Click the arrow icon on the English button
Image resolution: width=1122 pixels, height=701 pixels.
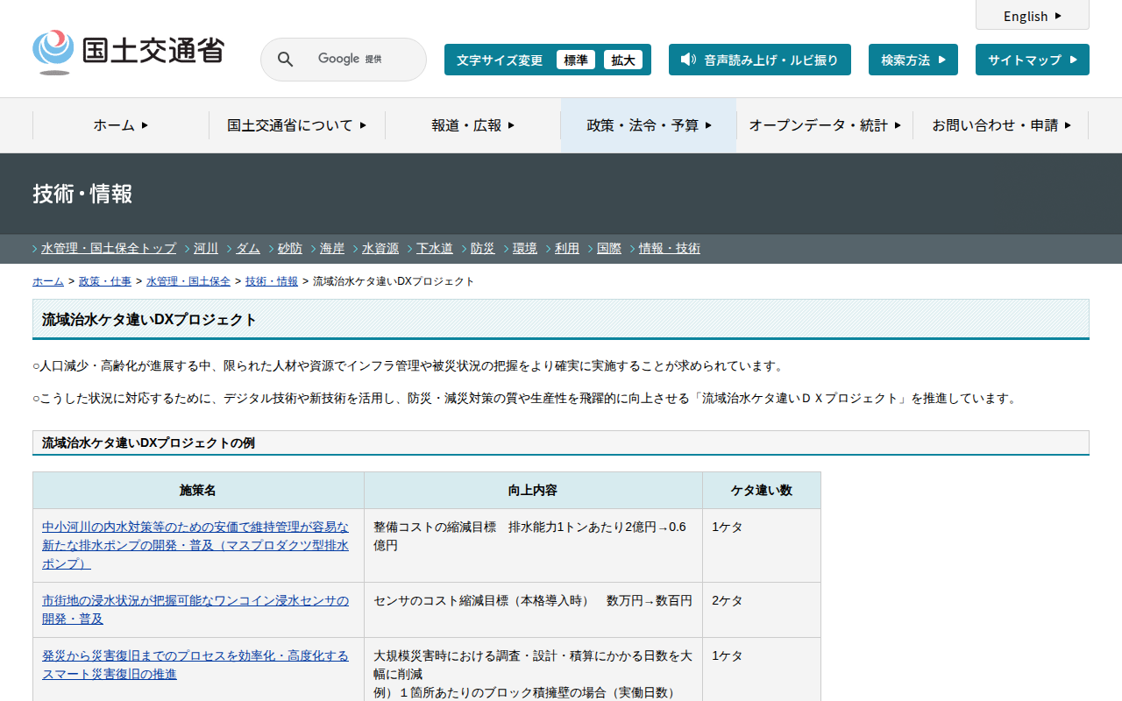tap(1058, 16)
